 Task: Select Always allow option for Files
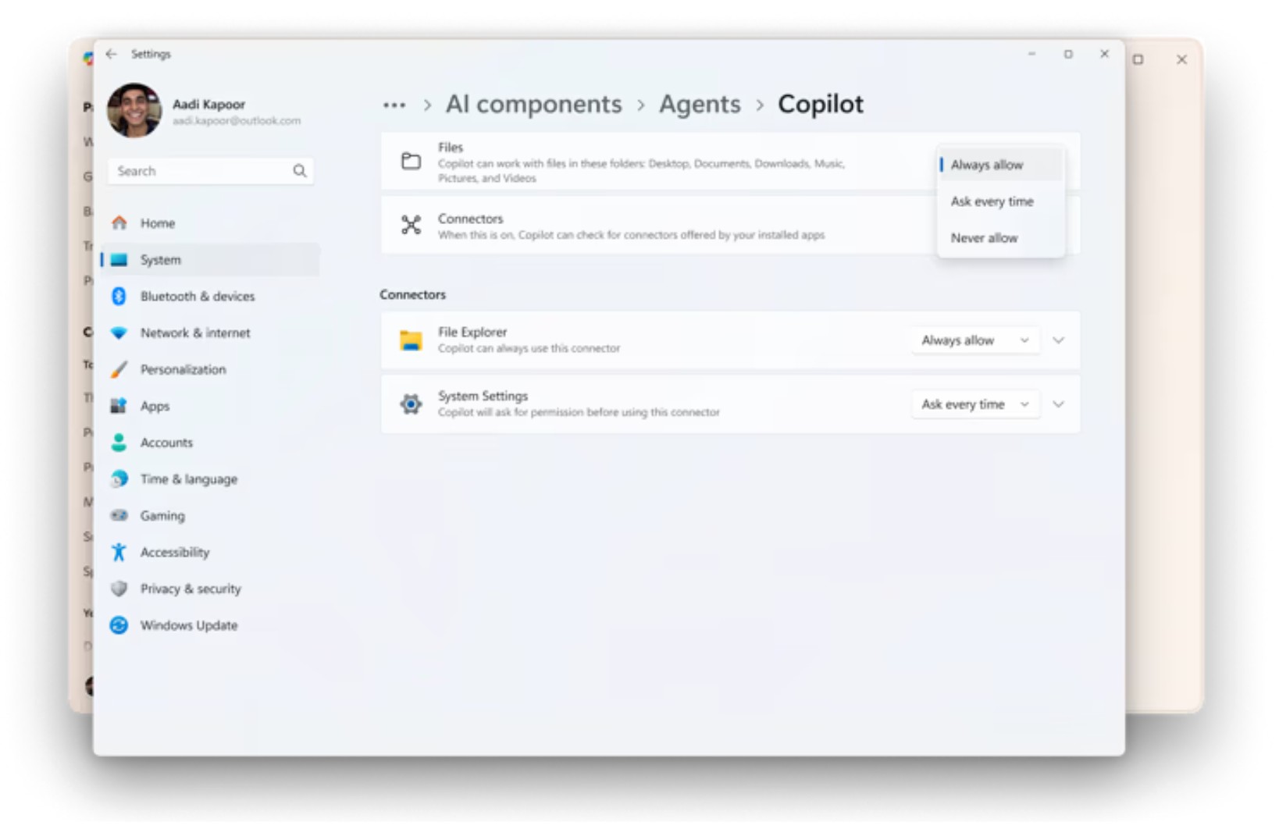pyautogui.click(x=986, y=165)
